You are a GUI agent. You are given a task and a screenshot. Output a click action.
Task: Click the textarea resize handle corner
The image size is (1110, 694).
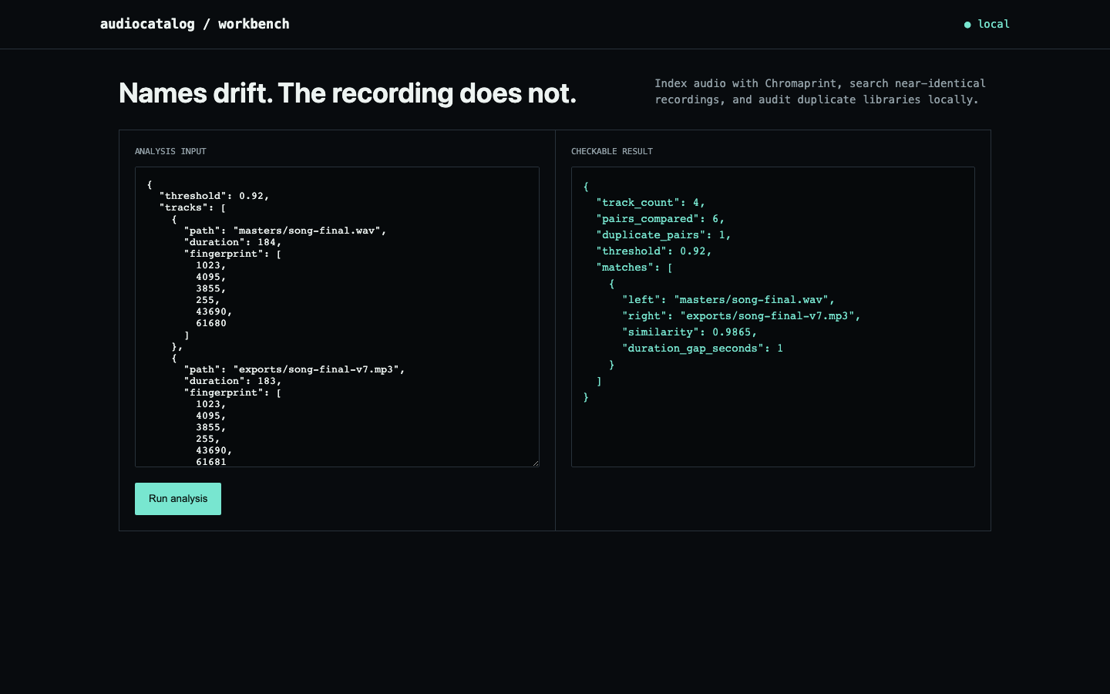point(535,463)
